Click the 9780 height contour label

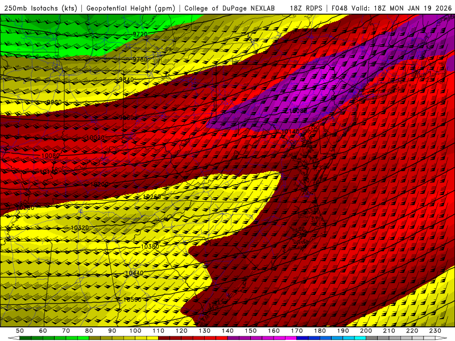click(140, 60)
